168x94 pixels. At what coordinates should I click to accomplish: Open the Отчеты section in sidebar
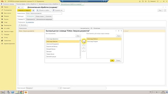click(x=6, y=38)
